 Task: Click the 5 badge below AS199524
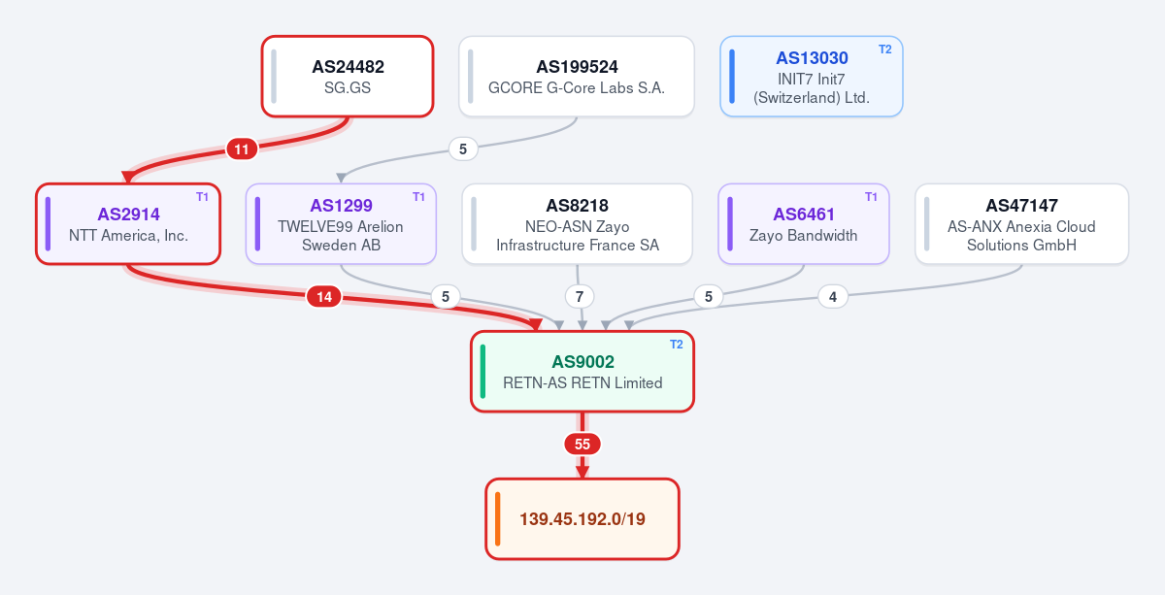463,149
